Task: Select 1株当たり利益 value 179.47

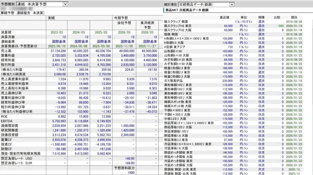Action: tap(61, 69)
